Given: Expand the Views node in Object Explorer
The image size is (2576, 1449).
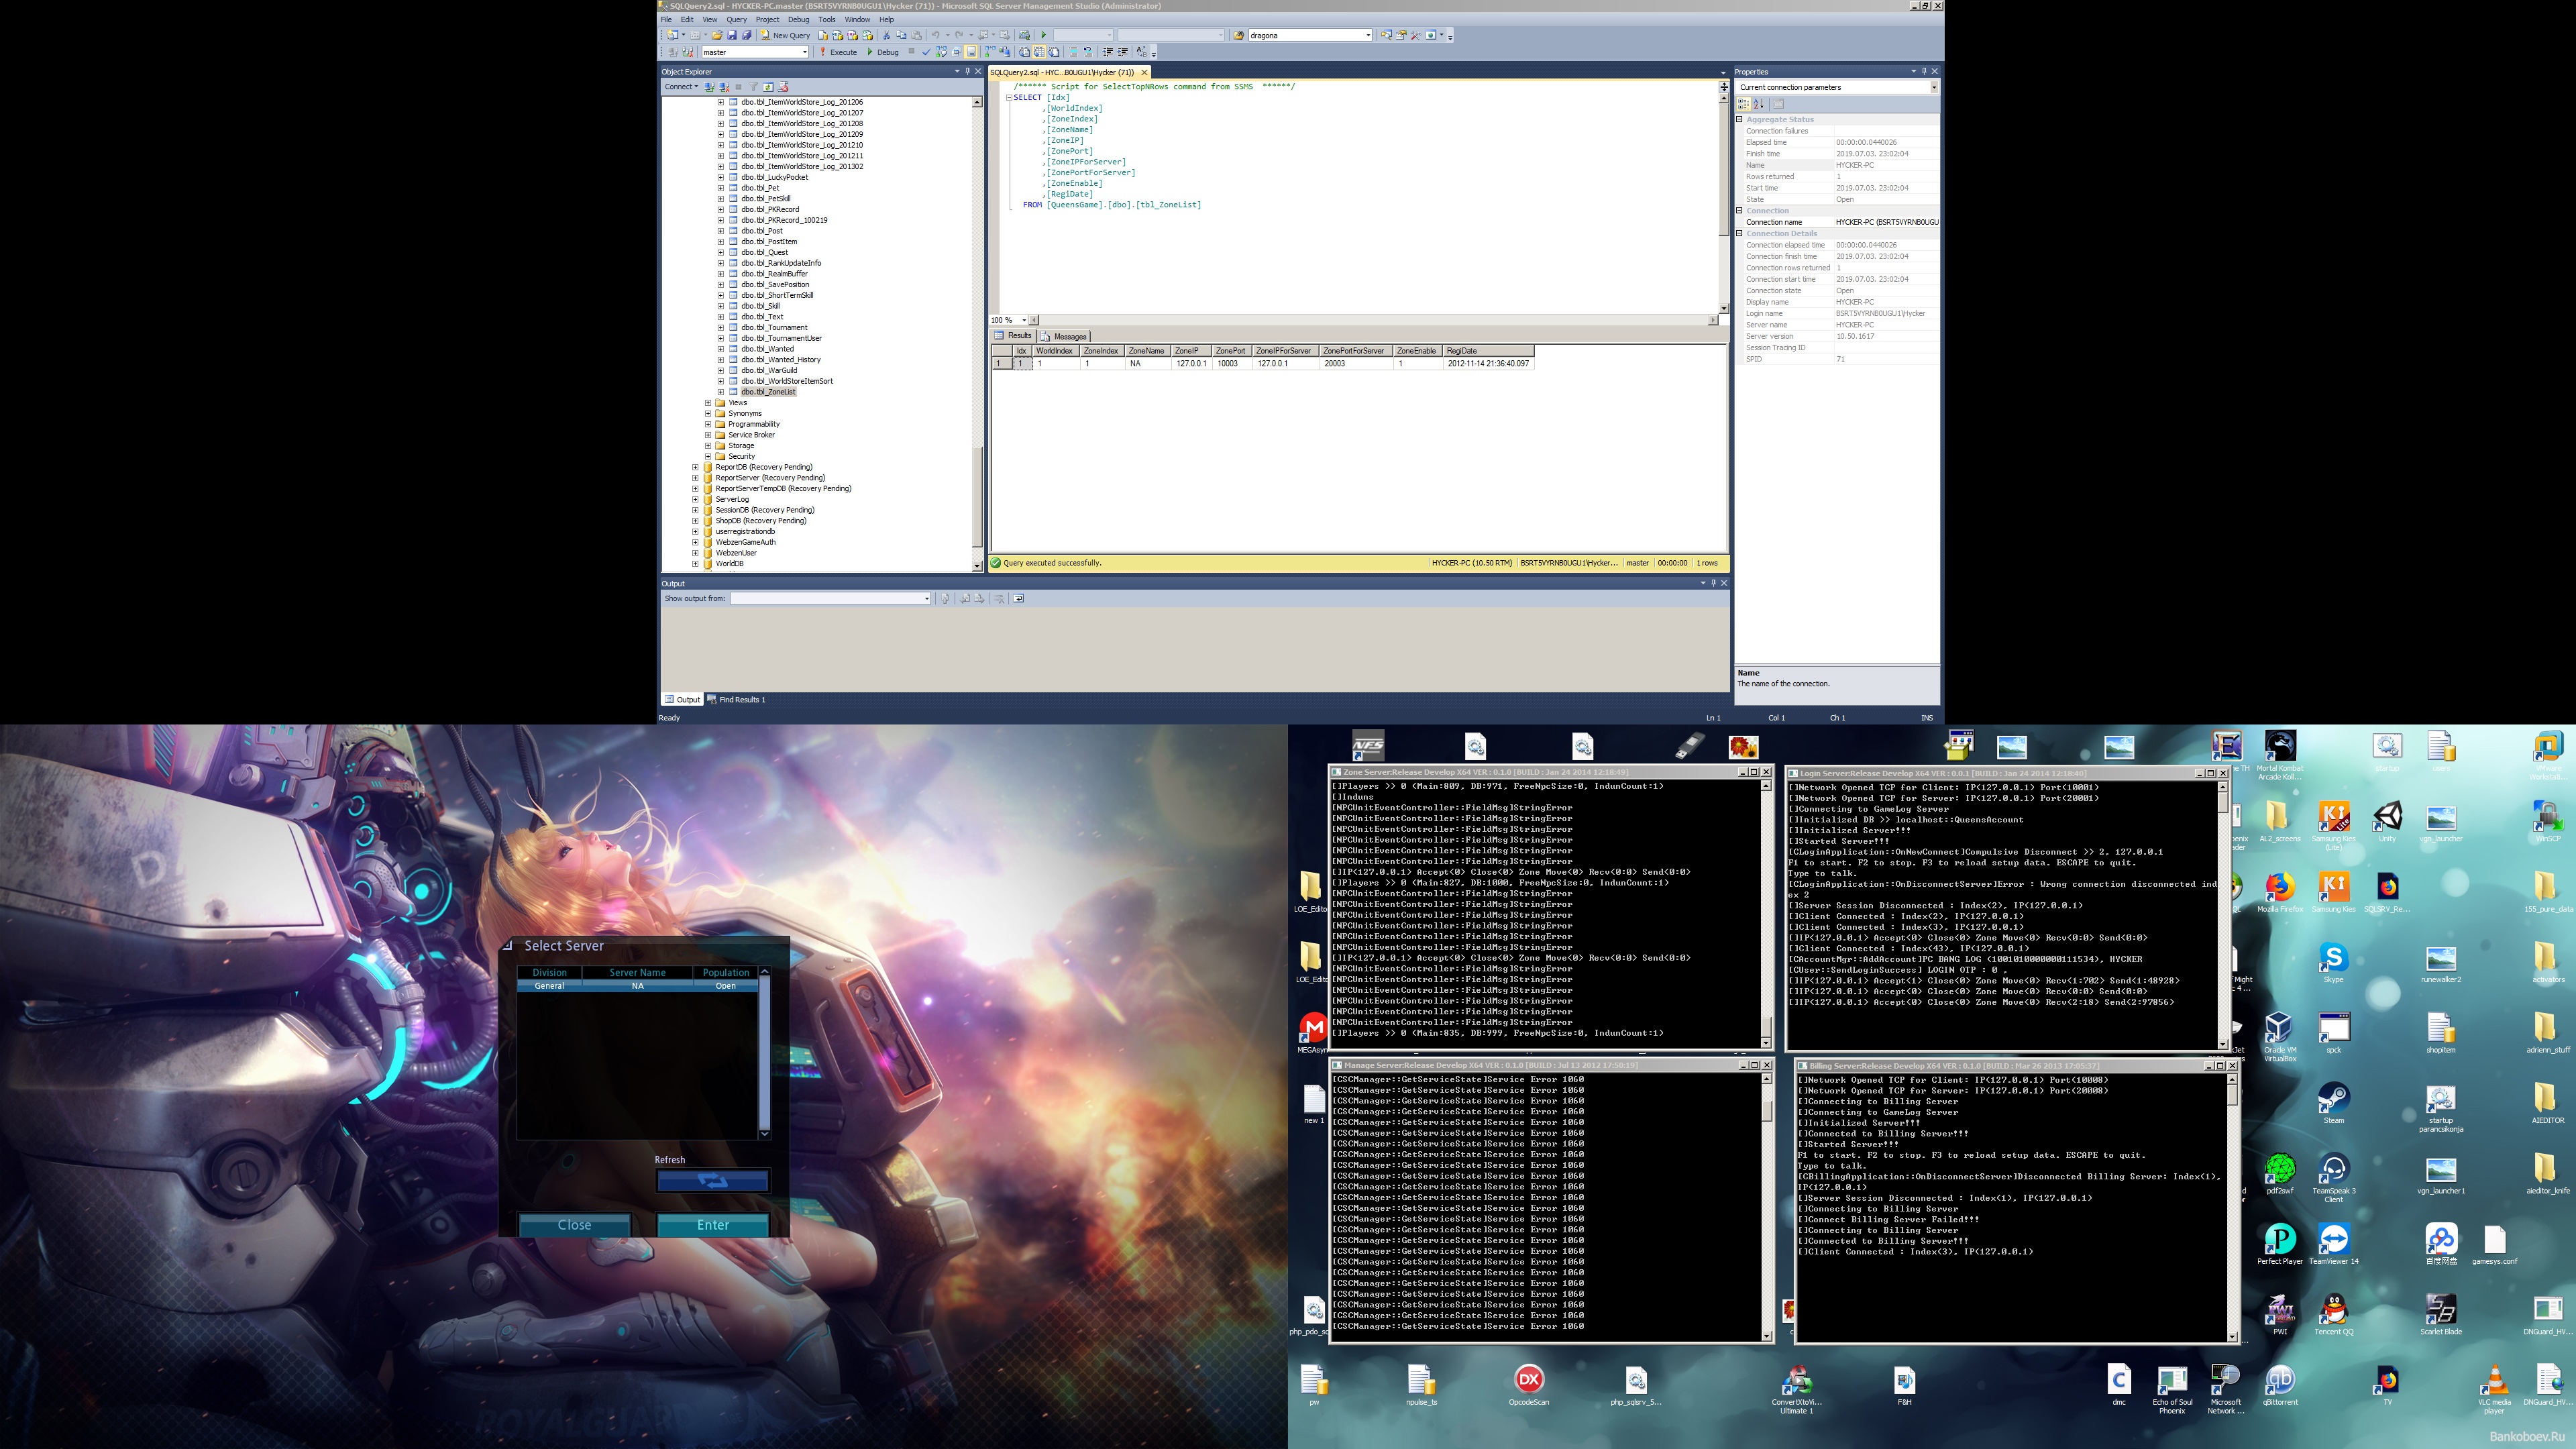Looking at the screenshot, I should [x=709, y=402].
